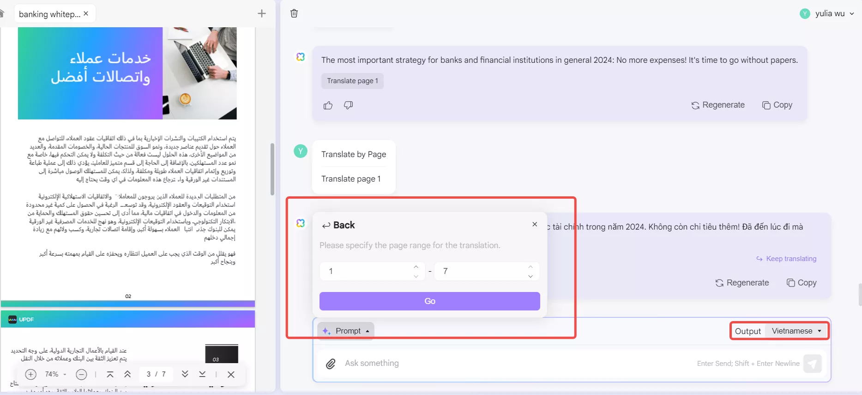Click the 'Translate page 1' chip in English reply
Viewport: 862px width, 395px height.
[x=352, y=81]
